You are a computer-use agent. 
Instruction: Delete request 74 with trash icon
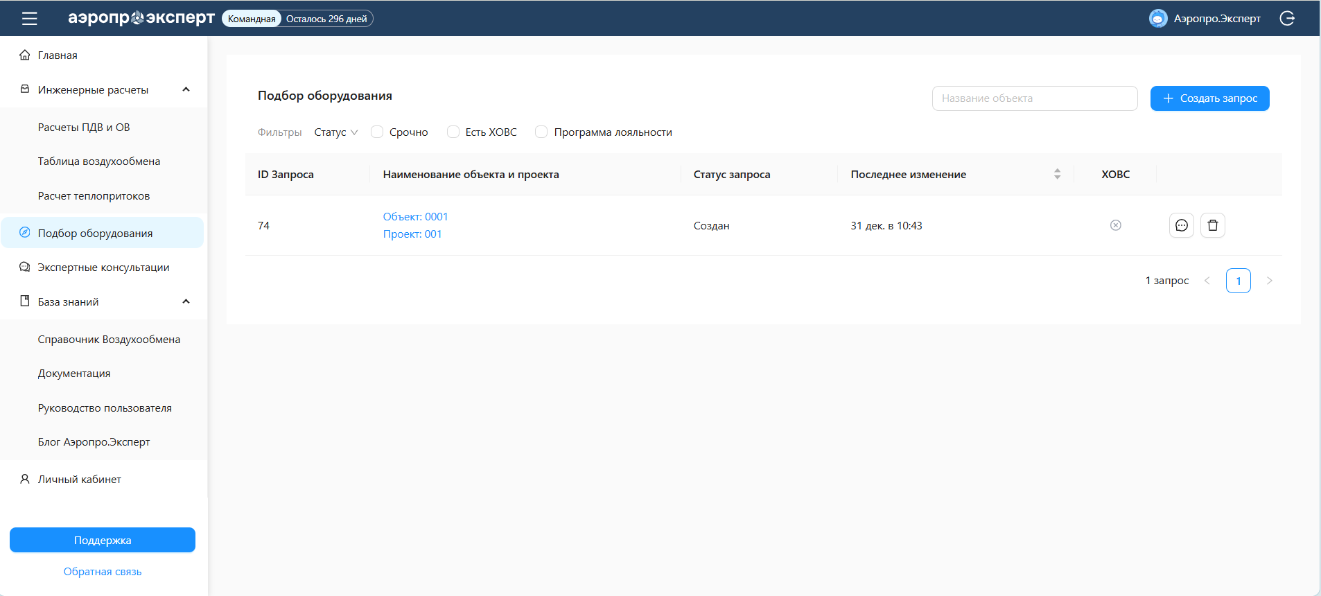(x=1212, y=225)
